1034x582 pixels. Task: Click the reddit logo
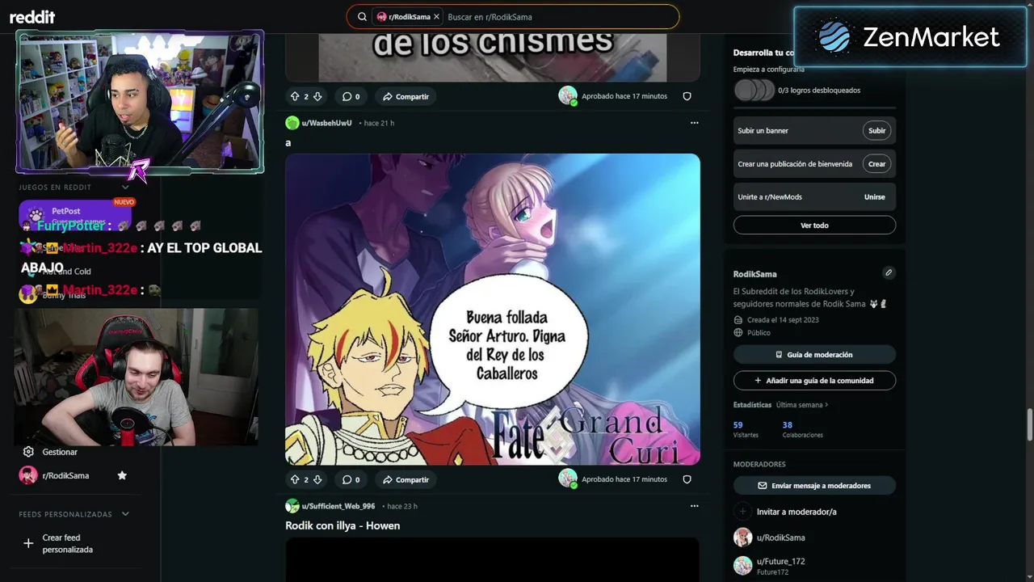click(32, 17)
